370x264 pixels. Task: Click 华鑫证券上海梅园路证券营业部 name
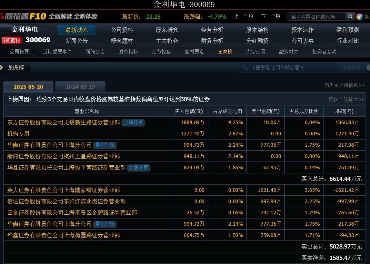tap(64, 235)
